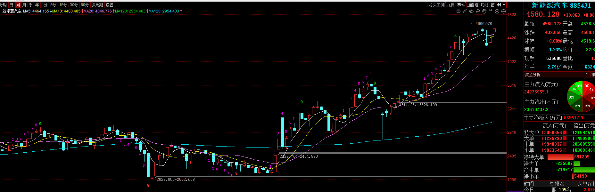Click the green MA120: 2954.403 label
The width and height of the screenshot is (595, 192).
pos(130,11)
